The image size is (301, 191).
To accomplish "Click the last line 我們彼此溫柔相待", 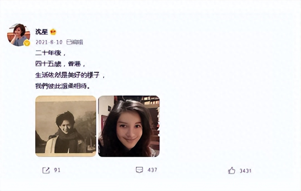I will click(x=63, y=86).
